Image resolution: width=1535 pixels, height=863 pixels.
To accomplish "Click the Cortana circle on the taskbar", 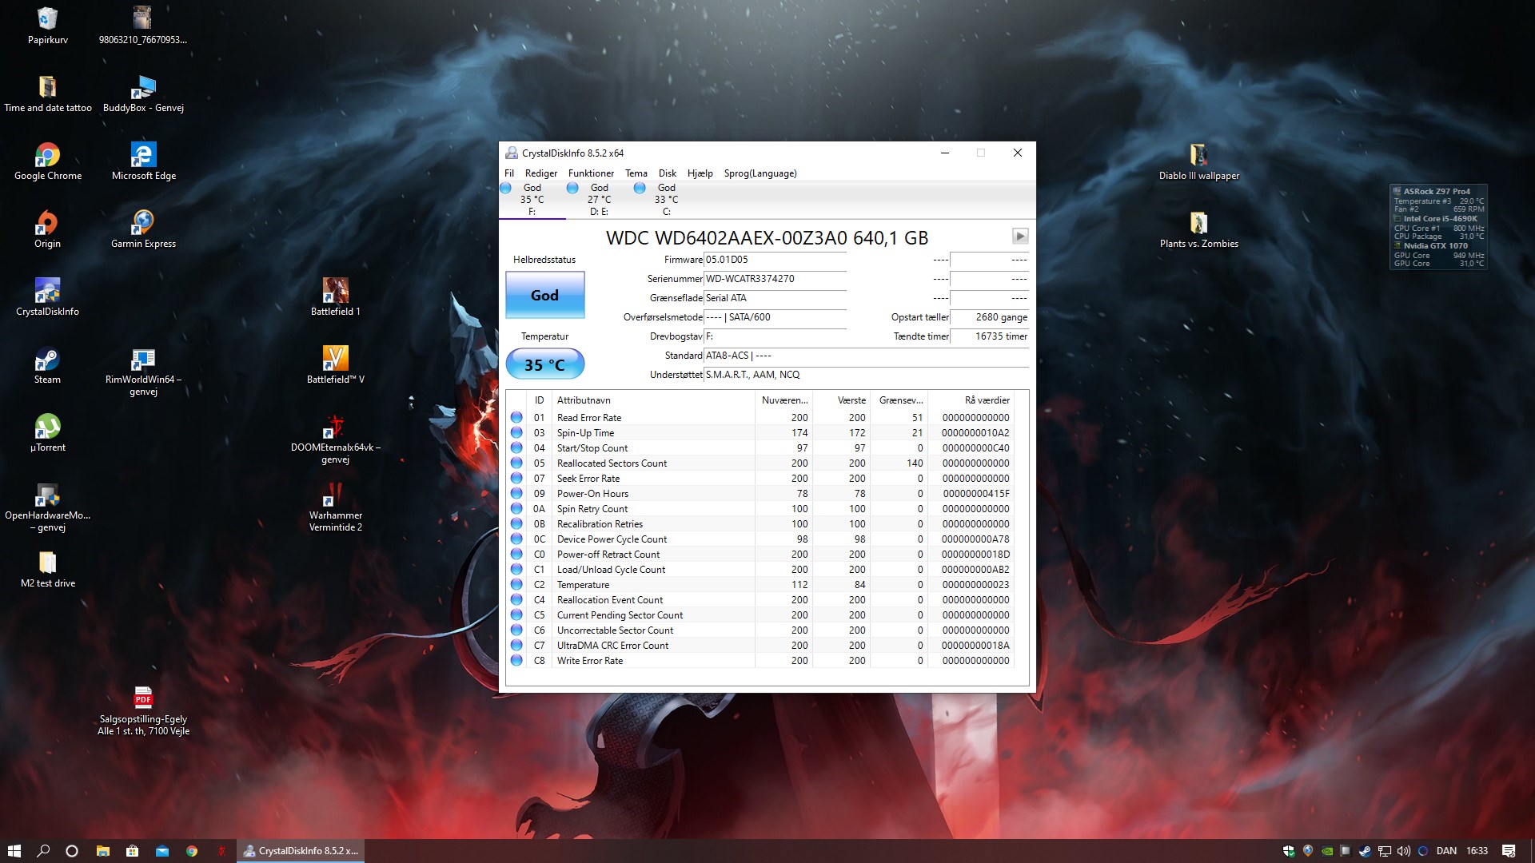I will 72,851.
